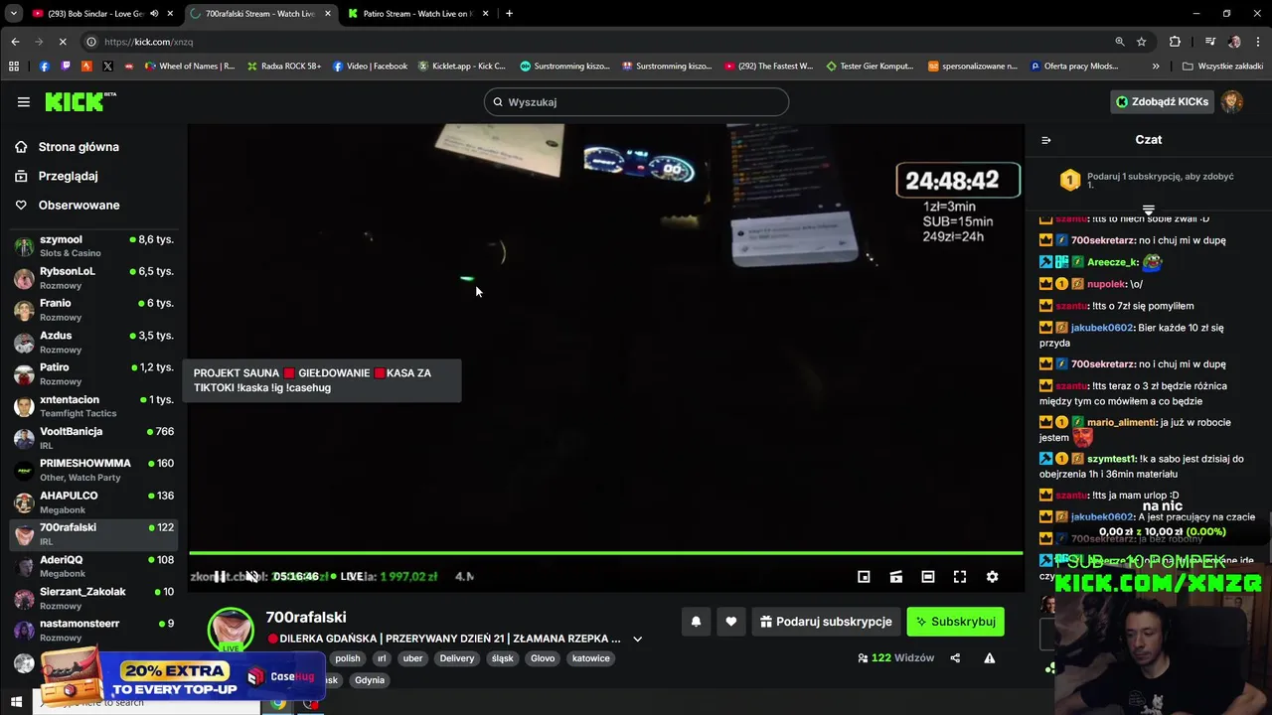Click the Delivery tag
The height and width of the screenshot is (715, 1272).
coord(457,658)
